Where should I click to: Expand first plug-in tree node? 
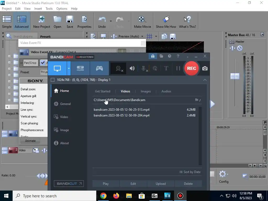9,56
